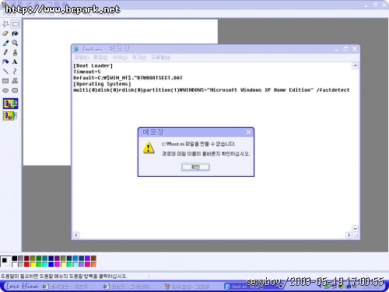This screenshot has height=292, width=389.
Task: Click the '[Operating Systems]' line in Notepad
Action: coord(102,84)
